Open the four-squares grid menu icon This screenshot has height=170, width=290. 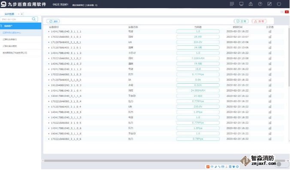(x=232, y=4)
